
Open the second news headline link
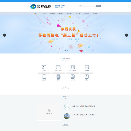(83, 115)
